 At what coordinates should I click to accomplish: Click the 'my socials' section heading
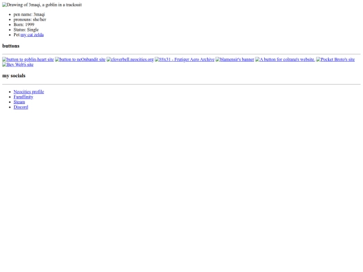click(14, 76)
